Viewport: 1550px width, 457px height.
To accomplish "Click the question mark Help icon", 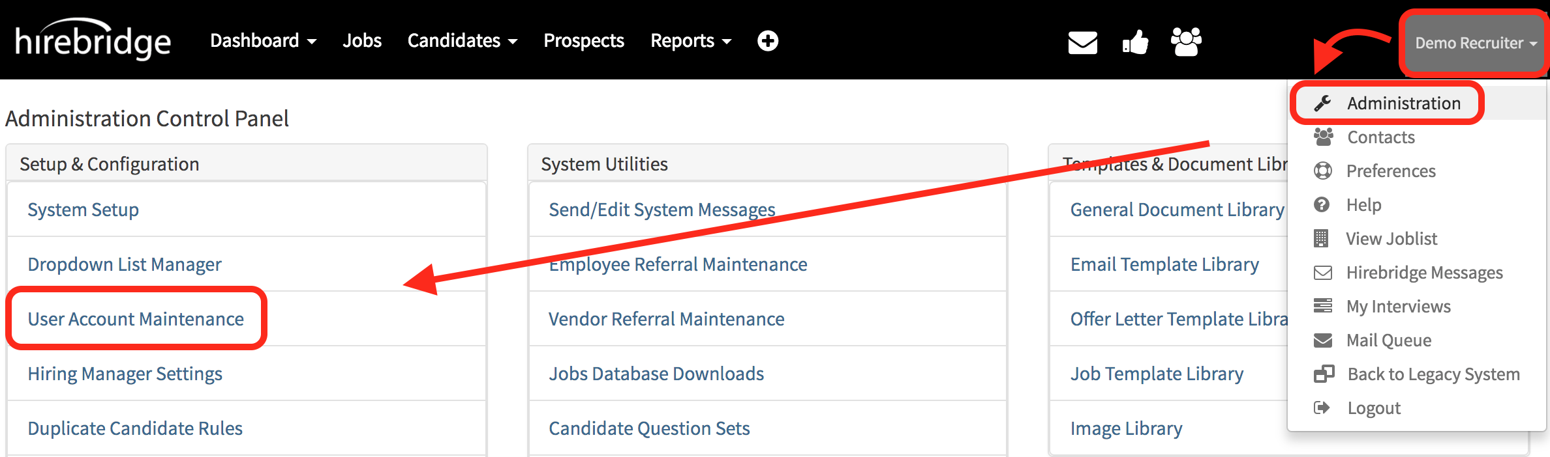I will click(1322, 205).
